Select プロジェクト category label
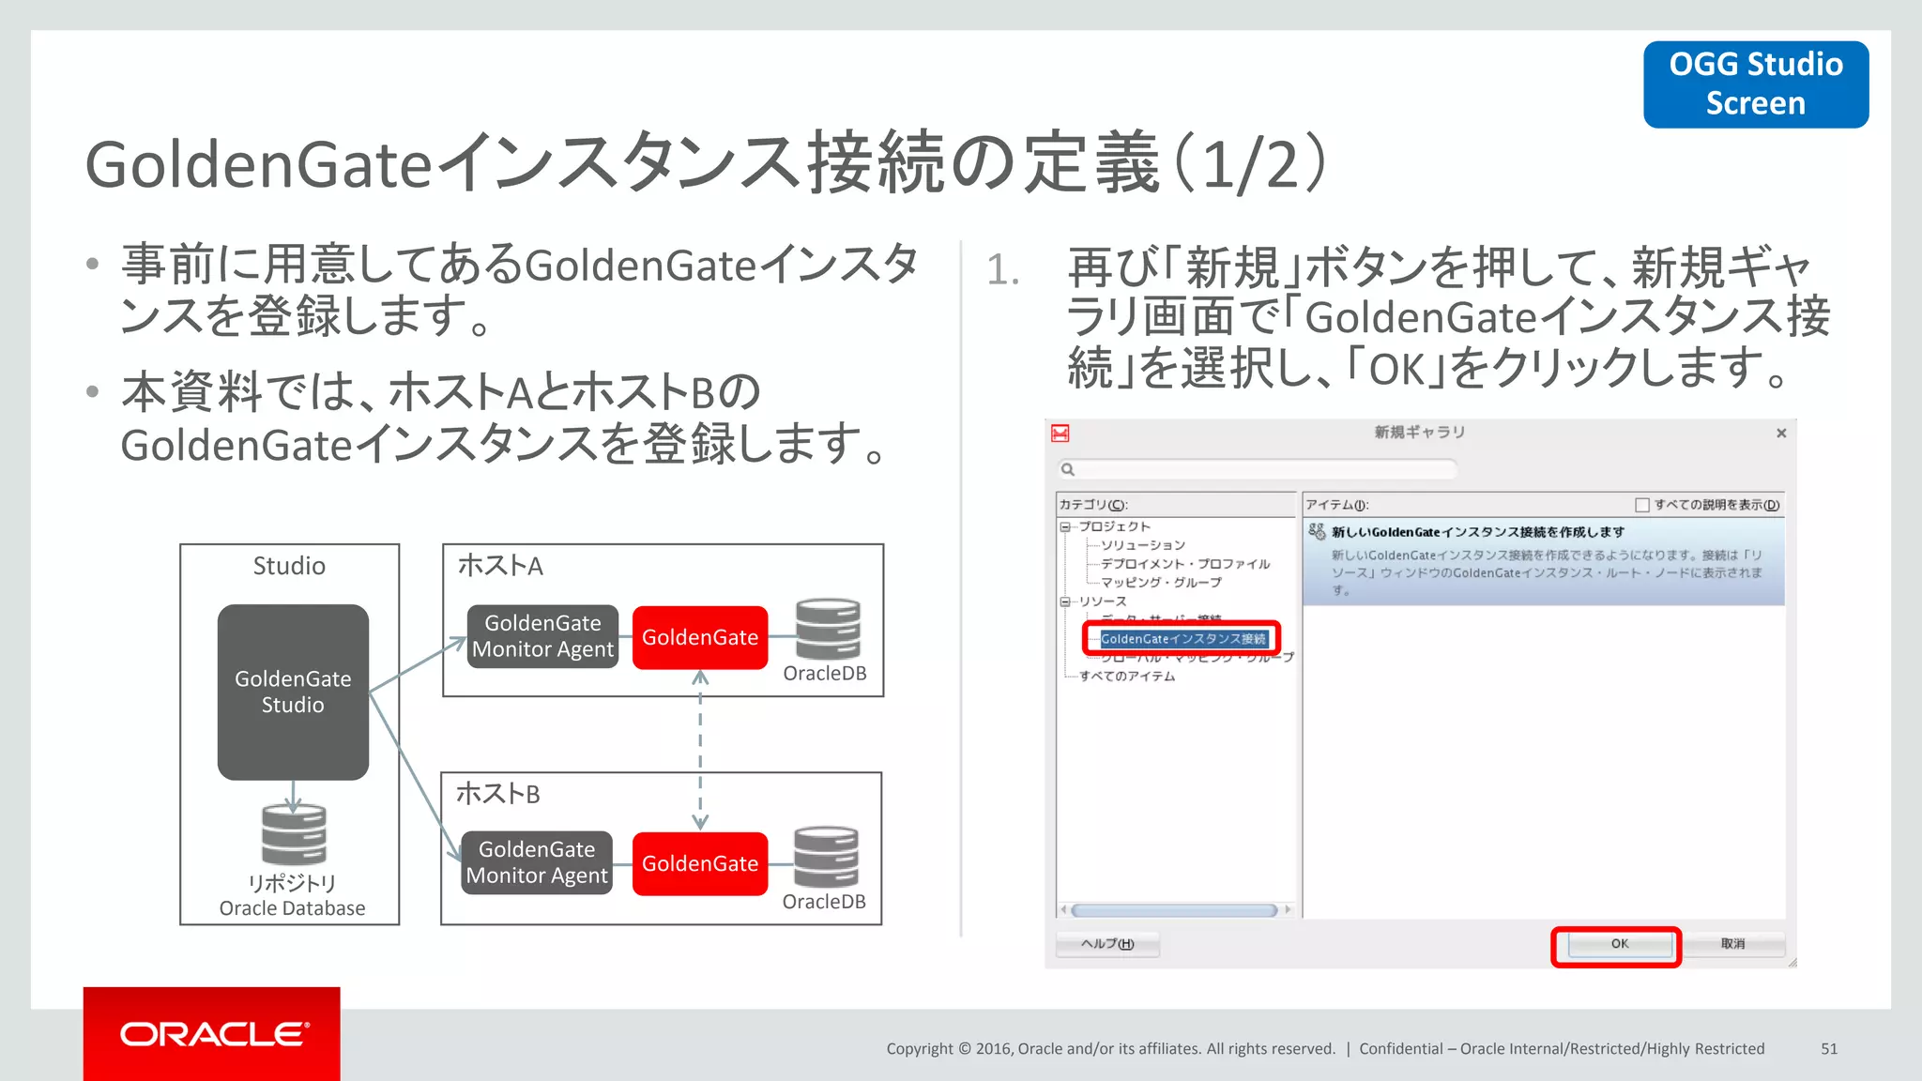Viewport: 1922px width, 1081px height. pos(1114,526)
